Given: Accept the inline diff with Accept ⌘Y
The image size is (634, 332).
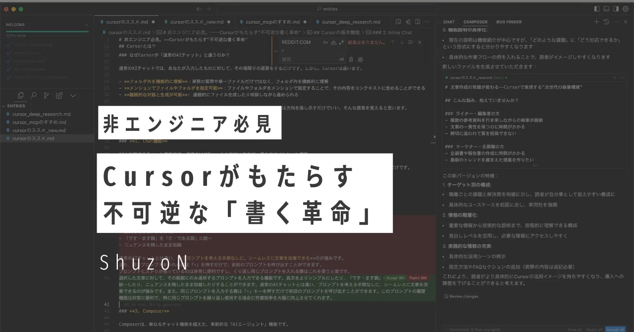Looking at the screenshot, I should click(395, 278).
